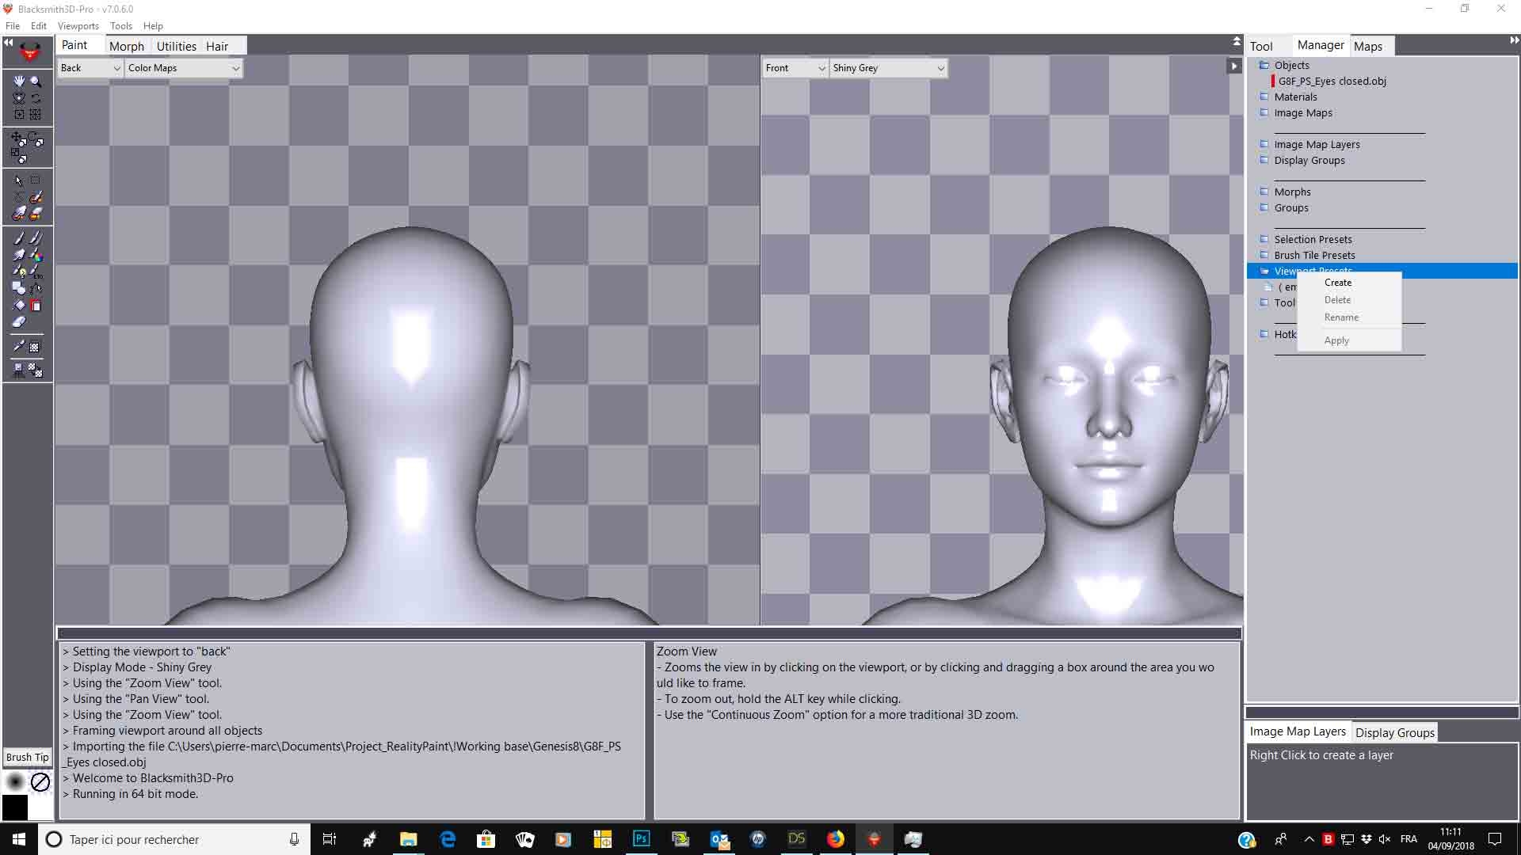Collapse the left toolbar with double arrow
This screenshot has height=855, width=1521.
(x=8, y=42)
